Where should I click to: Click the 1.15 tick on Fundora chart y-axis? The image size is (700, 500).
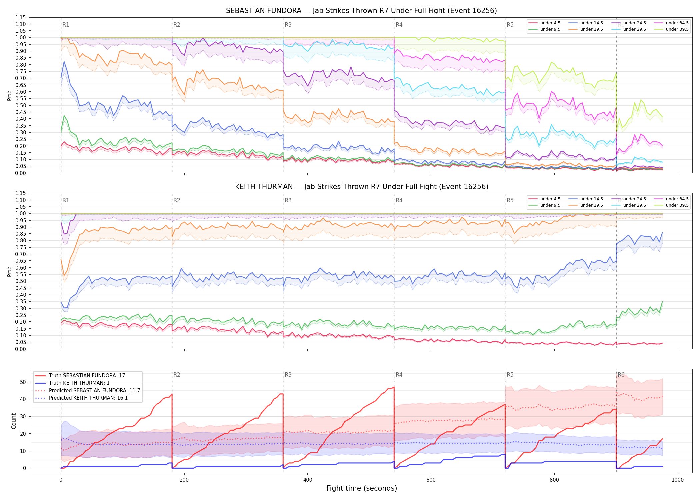21,17
